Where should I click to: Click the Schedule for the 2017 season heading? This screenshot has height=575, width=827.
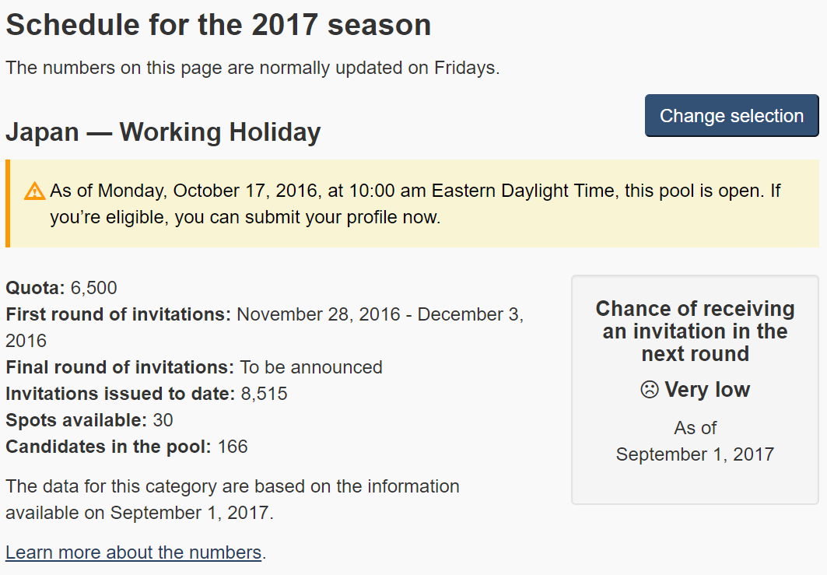[219, 25]
